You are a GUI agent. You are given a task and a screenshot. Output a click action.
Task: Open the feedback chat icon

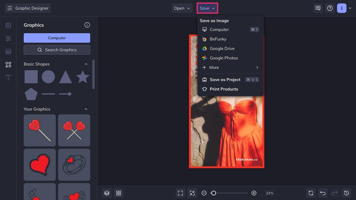[x=318, y=8]
